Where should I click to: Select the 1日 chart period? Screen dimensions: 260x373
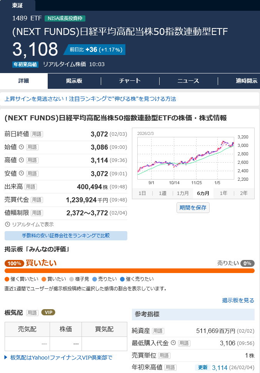click(142, 193)
